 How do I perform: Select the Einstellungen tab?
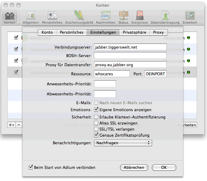(103, 32)
